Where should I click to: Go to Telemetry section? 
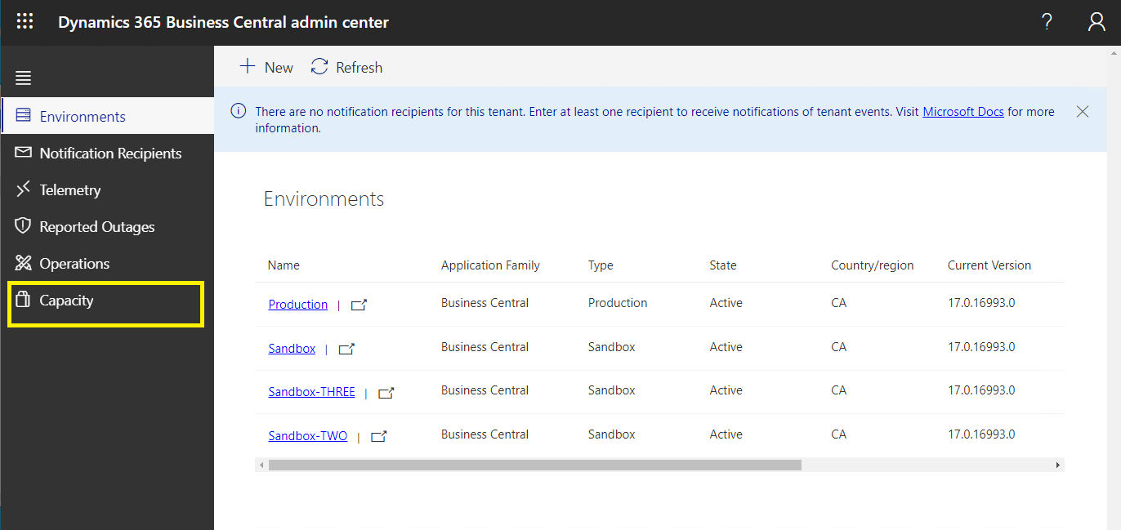pos(107,189)
